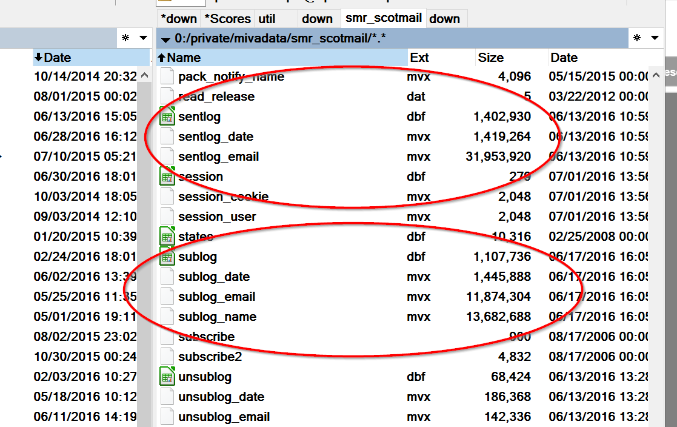Click the subscribe2 file icon

pos(167,357)
